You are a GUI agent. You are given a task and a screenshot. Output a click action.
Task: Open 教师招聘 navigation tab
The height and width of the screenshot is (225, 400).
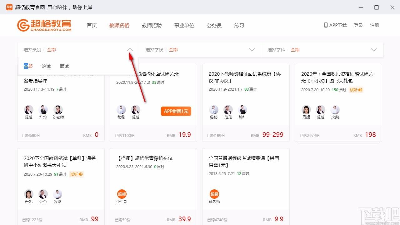[152, 25]
